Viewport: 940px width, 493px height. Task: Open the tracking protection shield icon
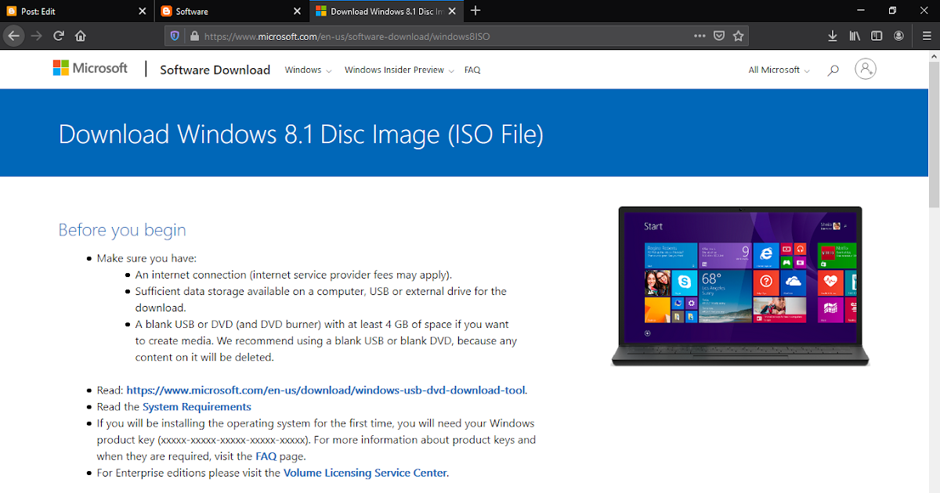[x=175, y=36]
